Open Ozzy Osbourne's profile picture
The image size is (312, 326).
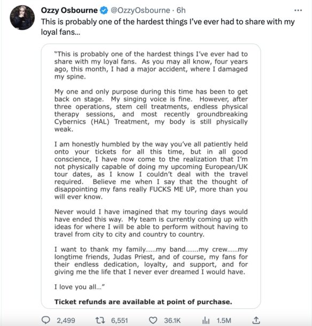(22, 18)
